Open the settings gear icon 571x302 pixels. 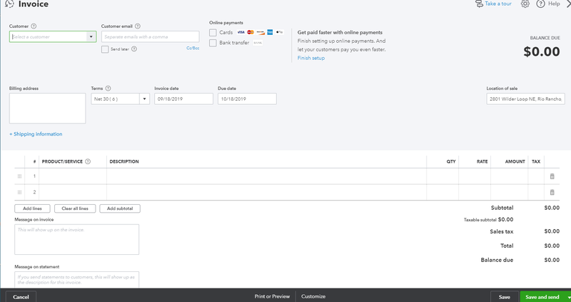click(525, 4)
